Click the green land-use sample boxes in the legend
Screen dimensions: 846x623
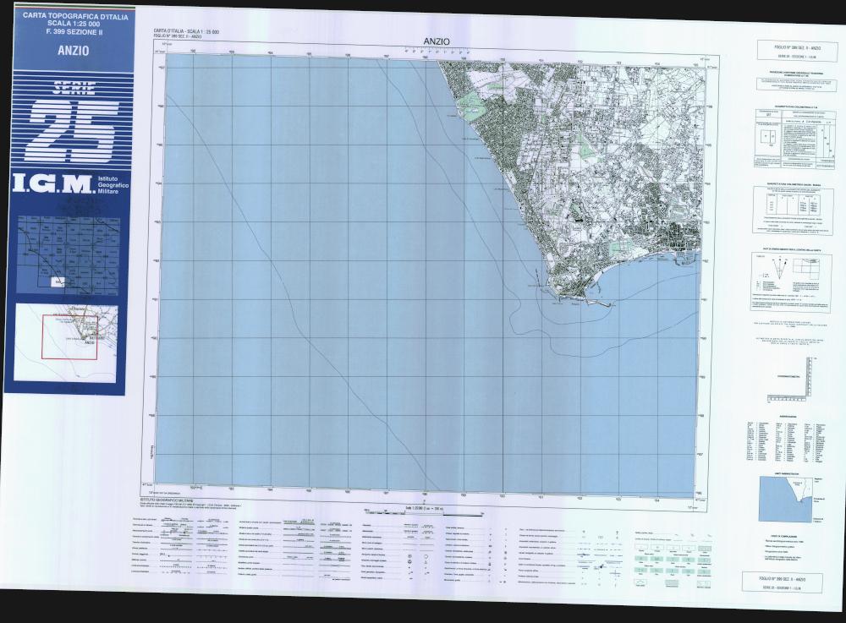coord(674,565)
